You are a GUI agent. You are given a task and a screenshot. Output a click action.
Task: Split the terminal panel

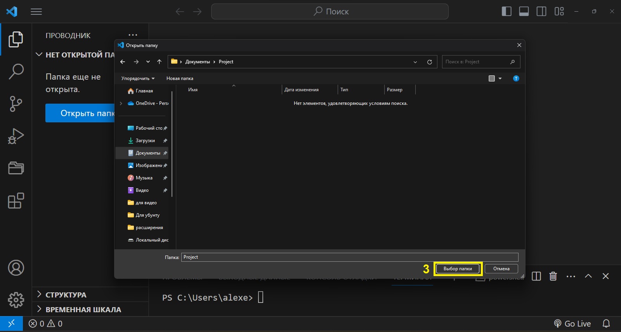pos(536,276)
